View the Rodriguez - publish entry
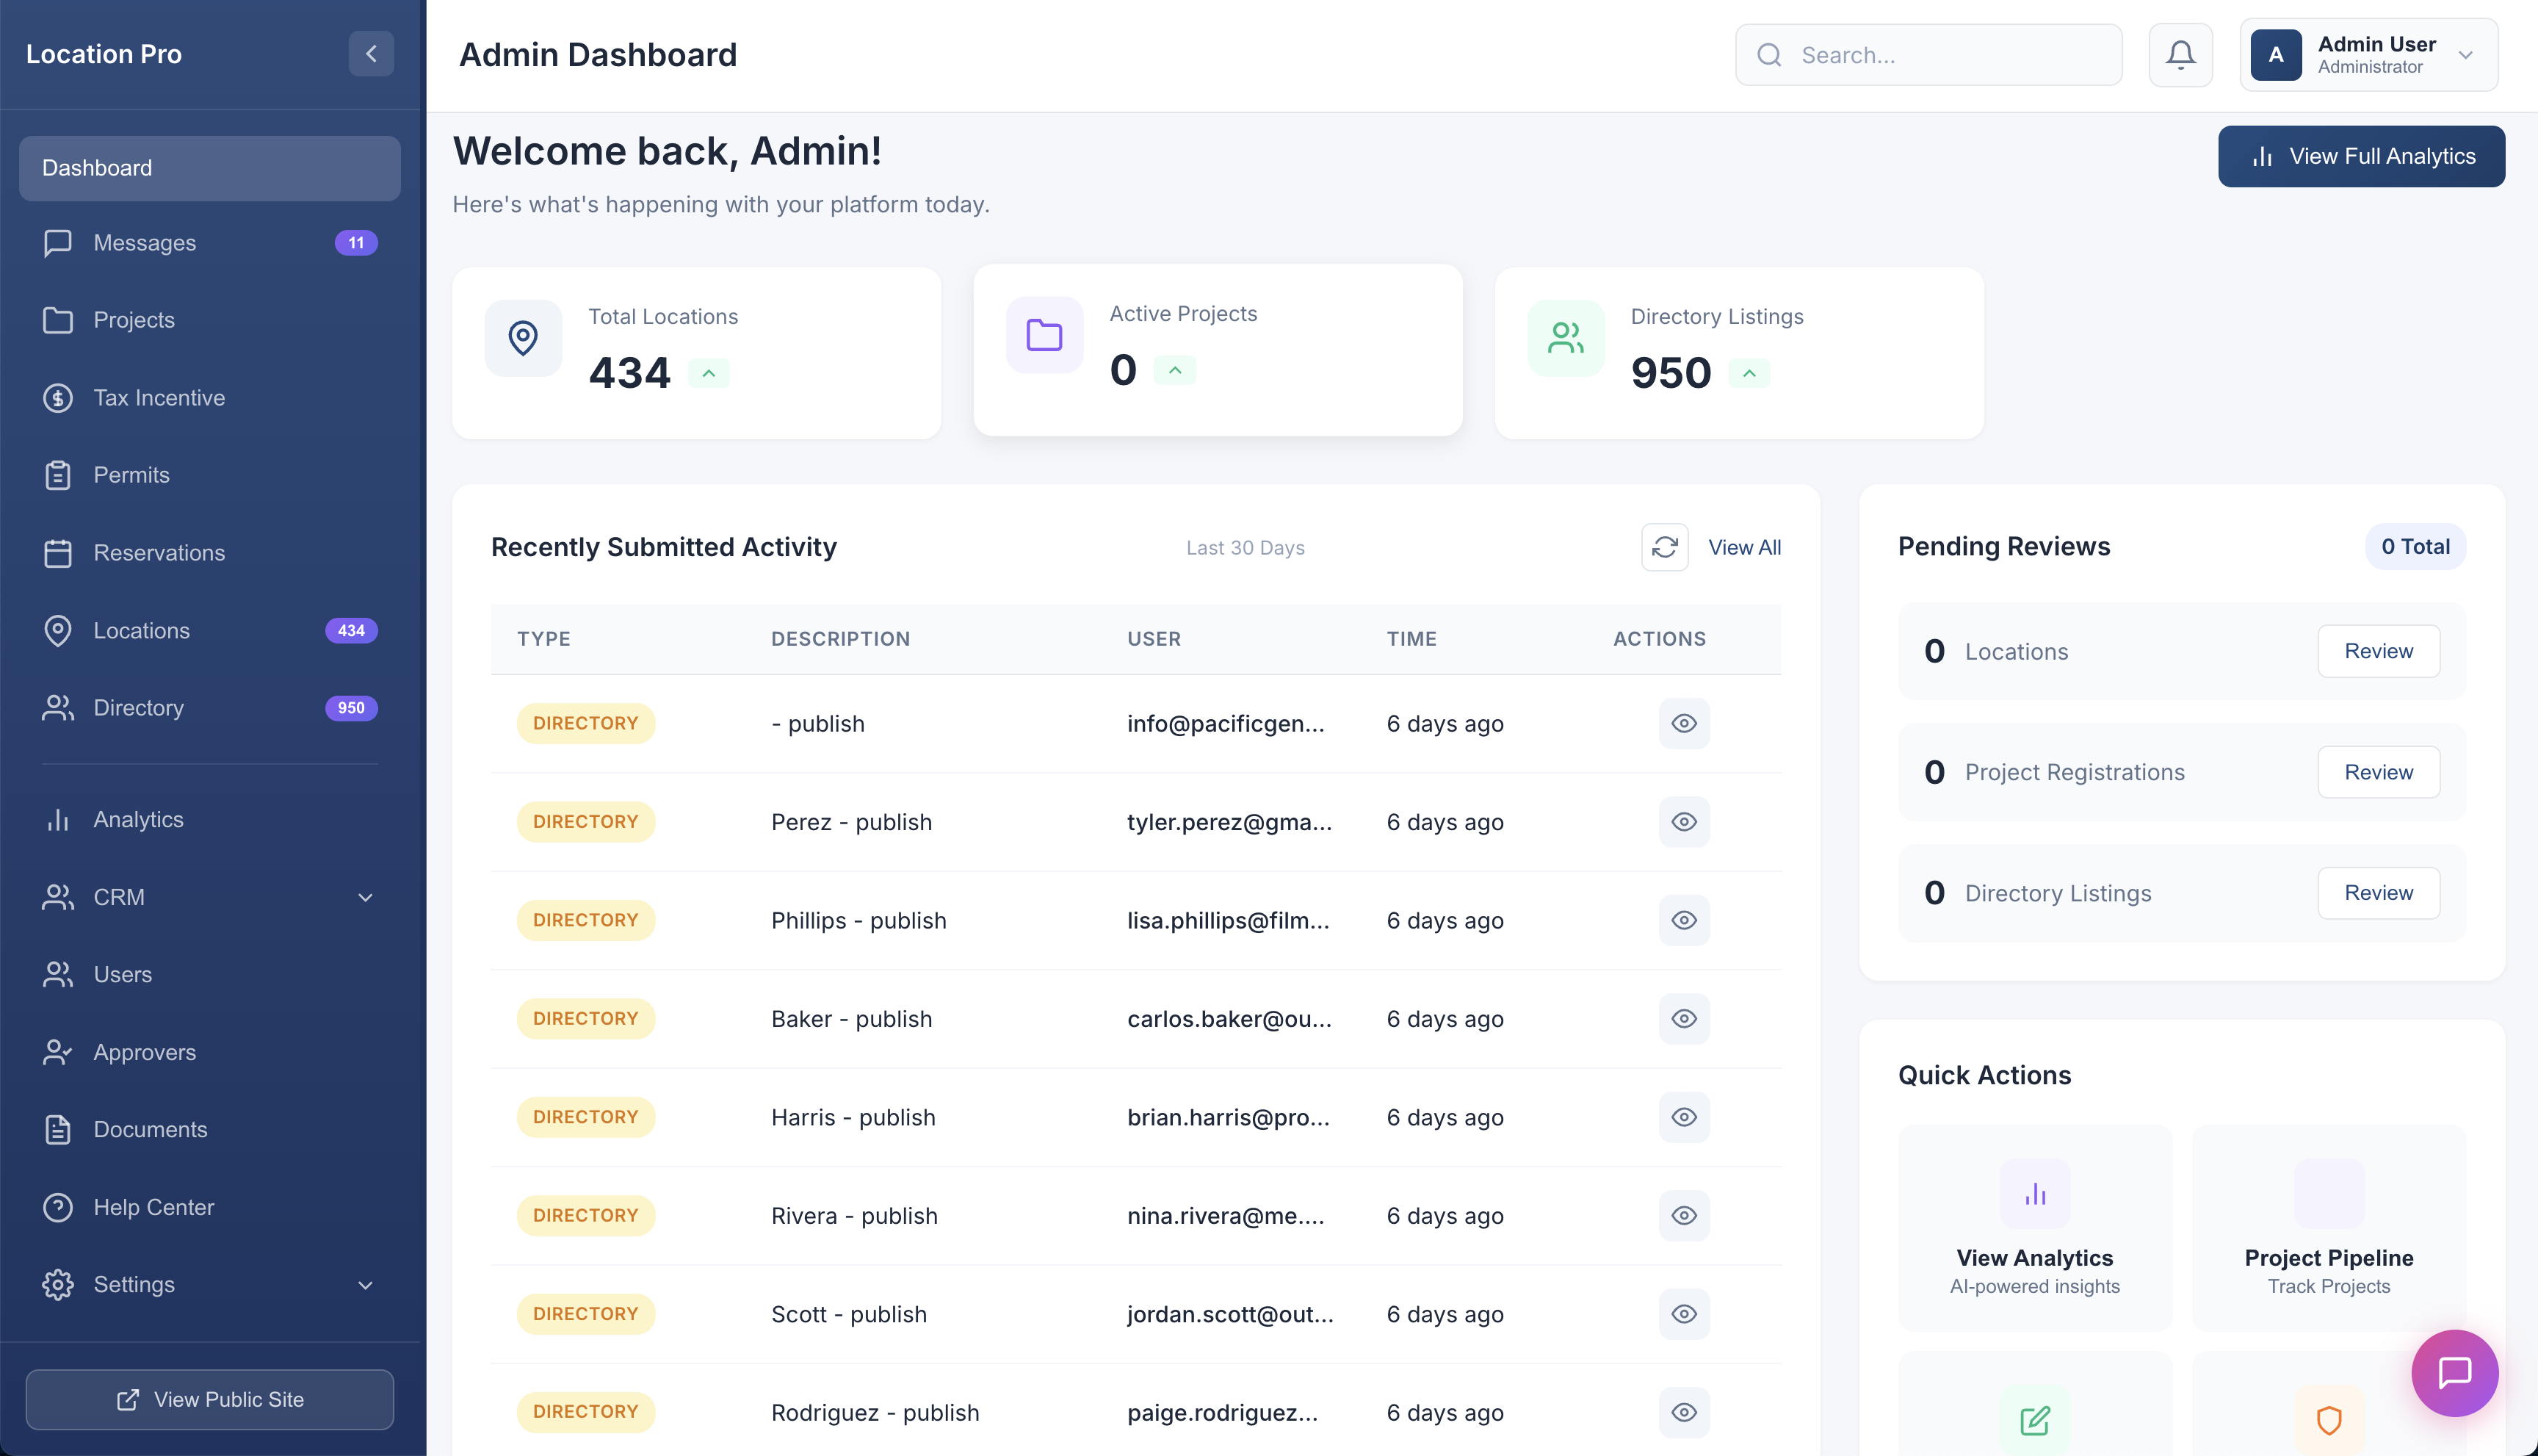The height and width of the screenshot is (1456, 2538). 1685,1412
